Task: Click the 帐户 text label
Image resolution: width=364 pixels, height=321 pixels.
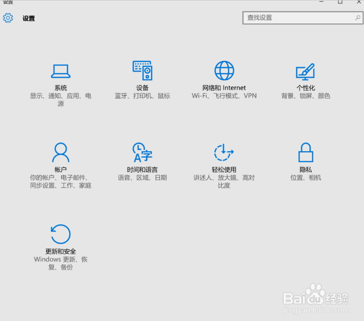Action: [x=61, y=170]
